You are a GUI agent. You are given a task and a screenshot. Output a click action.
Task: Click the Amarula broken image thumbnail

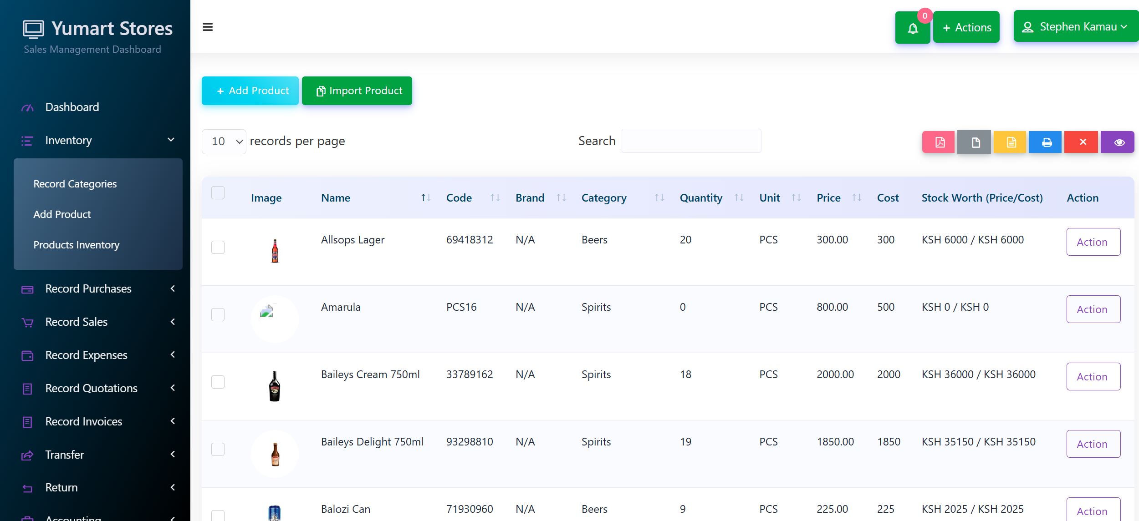pyautogui.click(x=275, y=319)
